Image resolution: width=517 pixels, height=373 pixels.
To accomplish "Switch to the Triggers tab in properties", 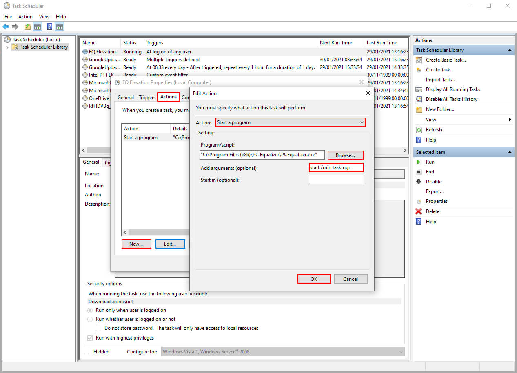I will point(147,98).
